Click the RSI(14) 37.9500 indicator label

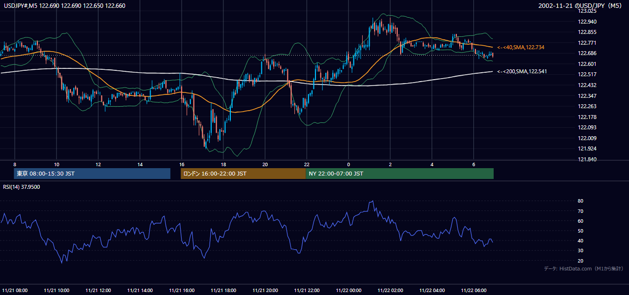[x=22, y=187]
